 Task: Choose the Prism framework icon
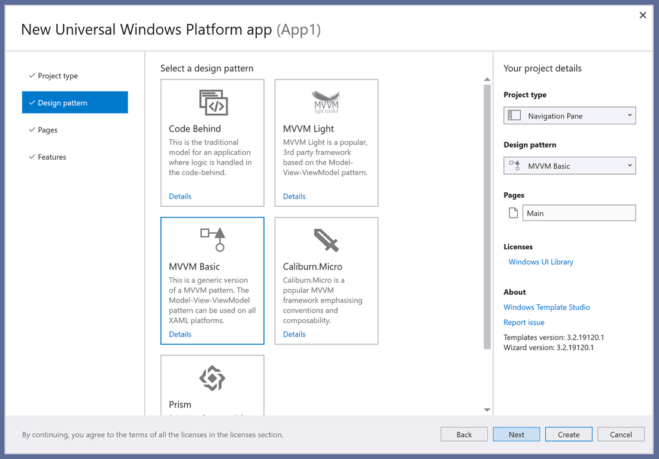click(x=212, y=378)
